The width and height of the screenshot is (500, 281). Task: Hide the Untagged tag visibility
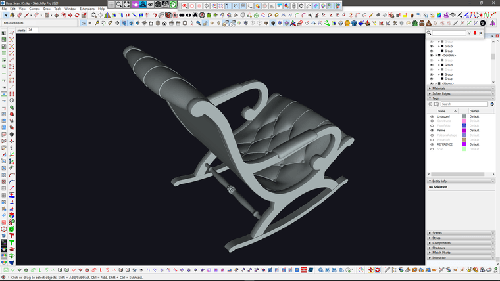(432, 116)
